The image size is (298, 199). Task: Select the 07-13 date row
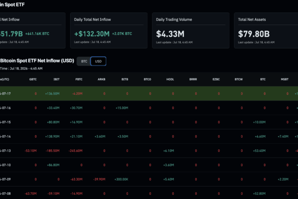click(149, 151)
